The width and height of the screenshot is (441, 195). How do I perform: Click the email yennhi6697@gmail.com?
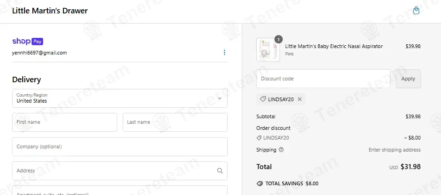(39, 53)
